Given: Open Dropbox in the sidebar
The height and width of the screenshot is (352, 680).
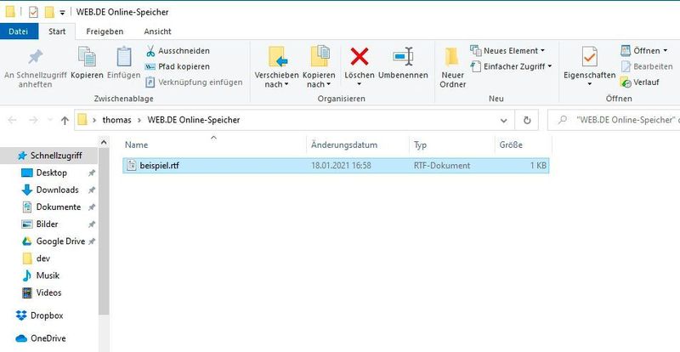Looking at the screenshot, I should click(x=47, y=315).
